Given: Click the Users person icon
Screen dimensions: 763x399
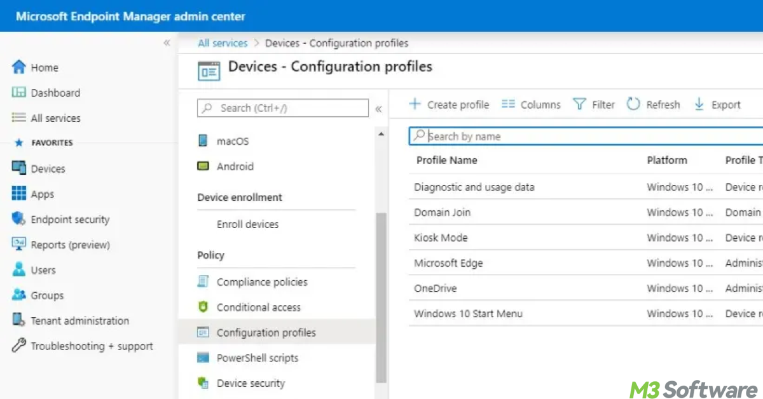Looking at the screenshot, I should tap(19, 269).
